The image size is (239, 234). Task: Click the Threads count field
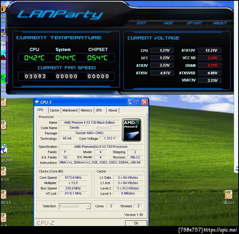pos(138,206)
